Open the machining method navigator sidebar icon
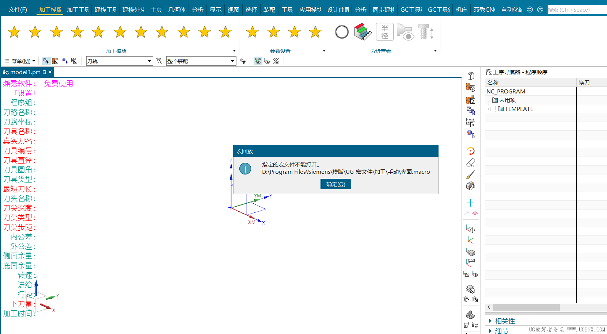This screenshot has width=607, height=334. point(471,123)
